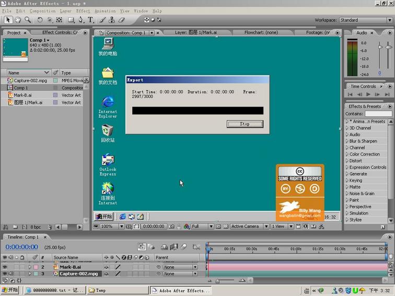Toggle quality switch for Capture-002.mpg layer
This screenshot has height=296, width=395.
[118, 274]
